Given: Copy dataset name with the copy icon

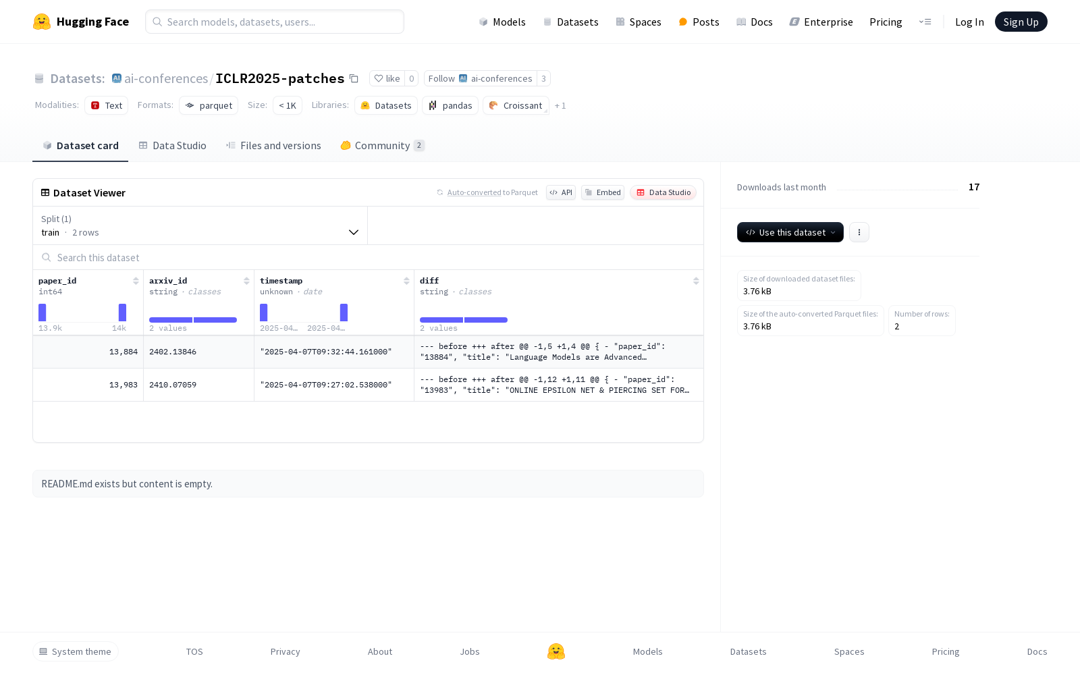Looking at the screenshot, I should click(354, 78).
